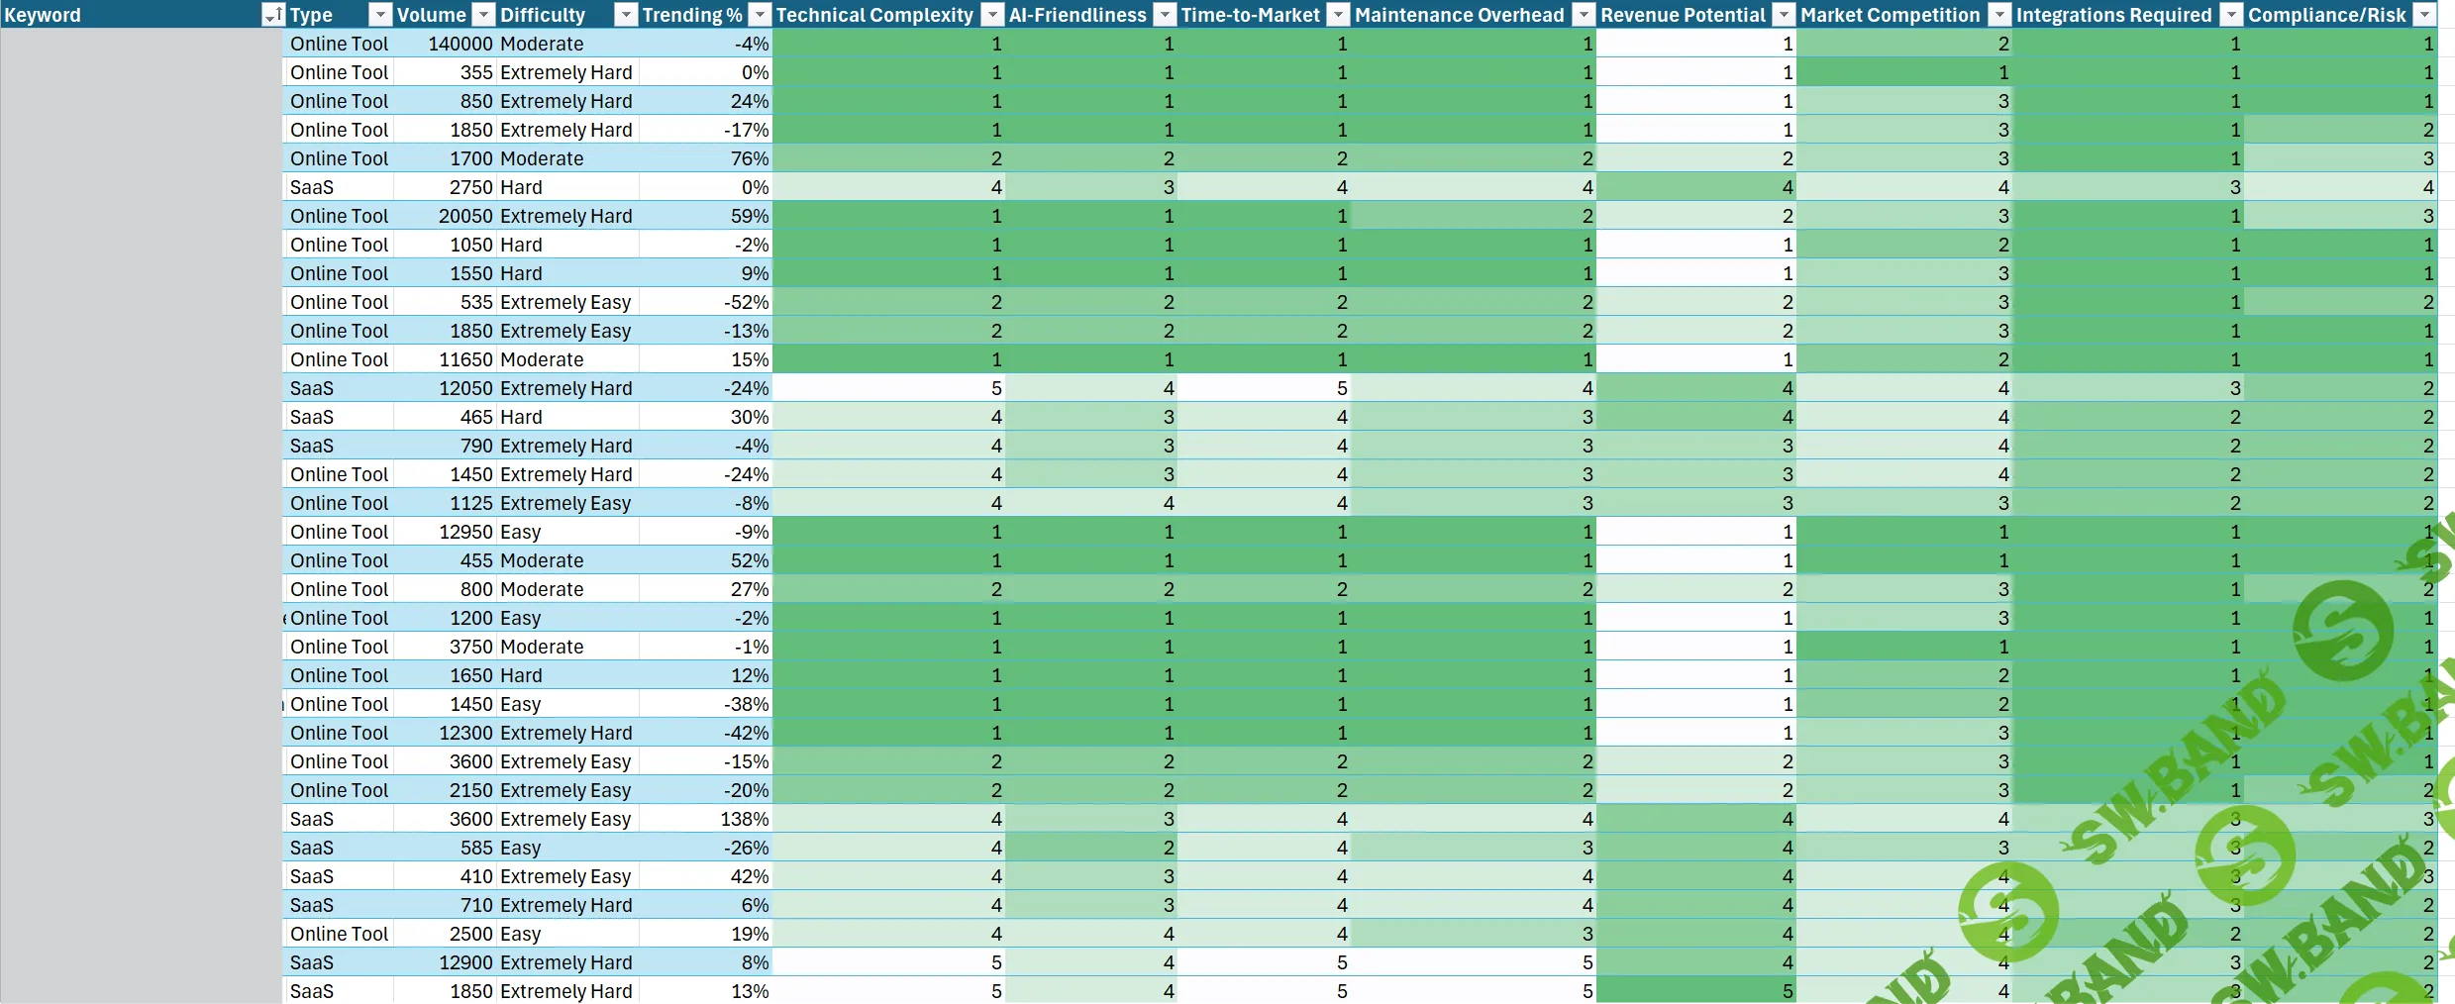Expand the Technical Complexity filter dropdown

click(991, 15)
